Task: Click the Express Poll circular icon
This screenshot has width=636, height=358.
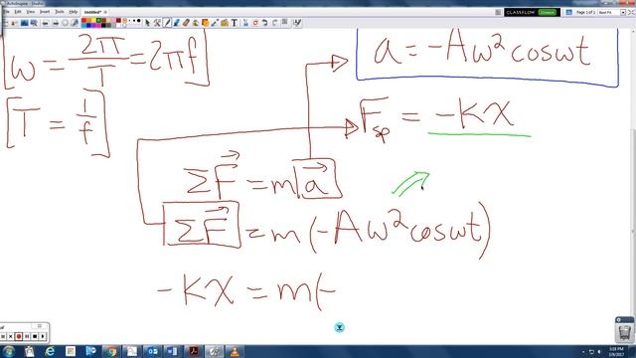Action: tap(65, 23)
